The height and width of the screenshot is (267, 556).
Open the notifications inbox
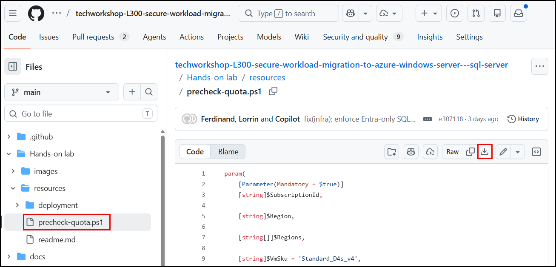[x=519, y=13]
